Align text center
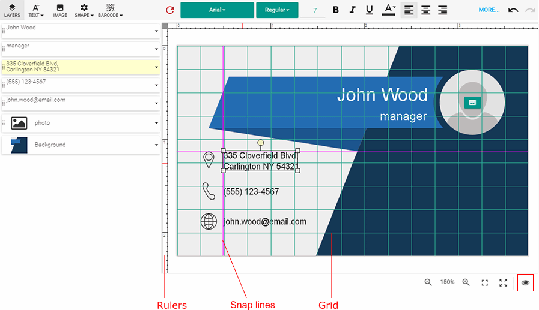Image resolution: width=539 pixels, height=310 pixels. pos(425,10)
